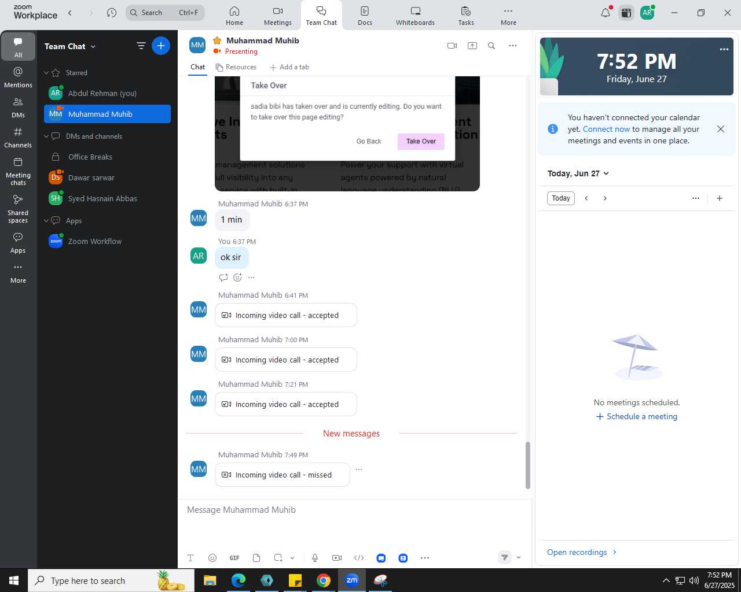Collapse the DMs and channels section

[x=46, y=136]
